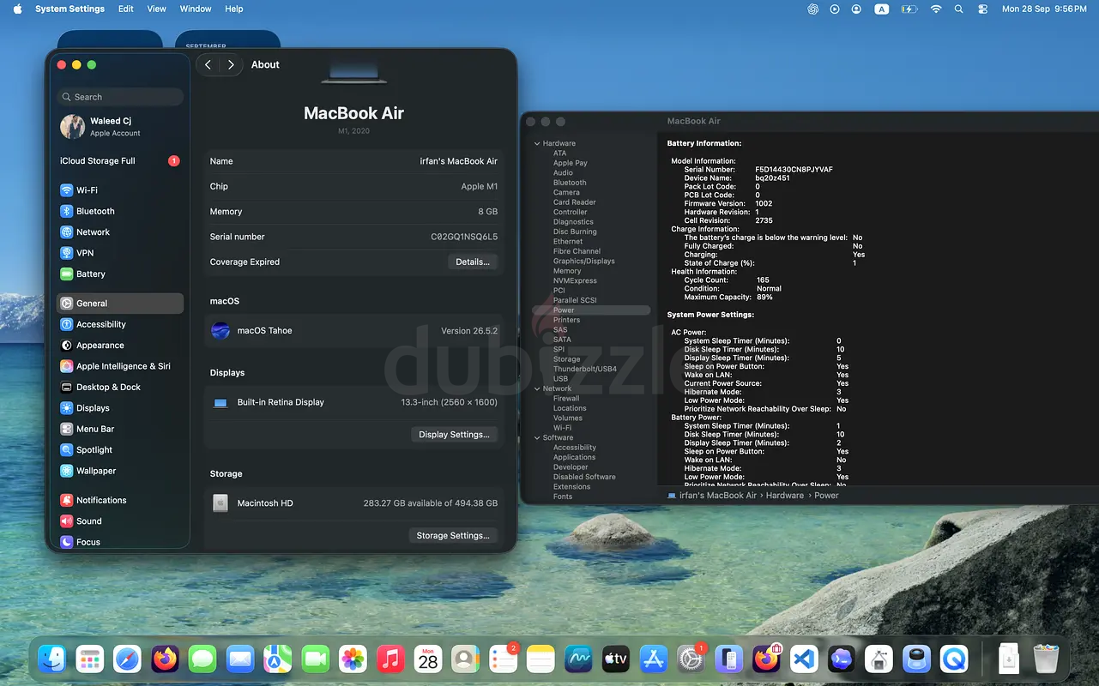The height and width of the screenshot is (686, 1099).
Task: Collapse the Software section in System Information
Action: click(x=538, y=437)
